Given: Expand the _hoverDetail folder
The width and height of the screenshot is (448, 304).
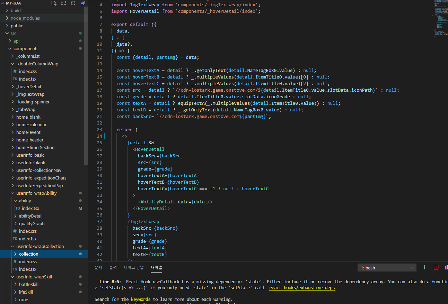Looking at the screenshot, I should point(43,86).
